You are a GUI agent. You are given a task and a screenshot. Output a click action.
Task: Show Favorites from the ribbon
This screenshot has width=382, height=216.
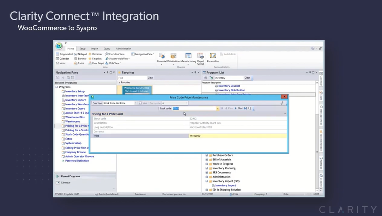(95, 59)
